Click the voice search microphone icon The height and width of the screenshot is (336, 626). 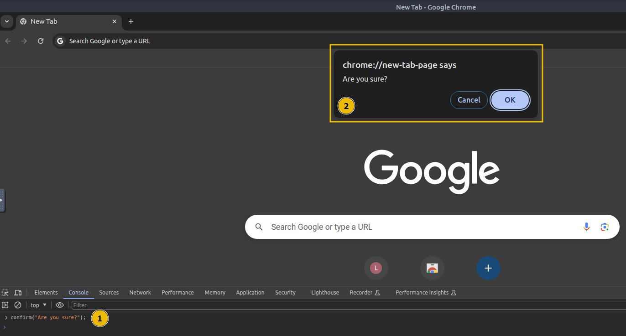pos(586,227)
